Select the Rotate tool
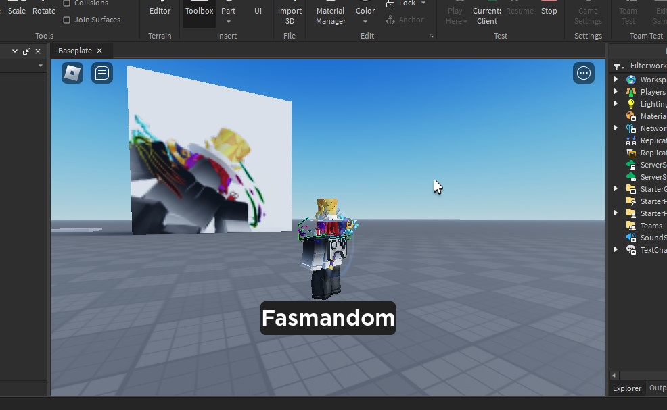 click(x=44, y=10)
